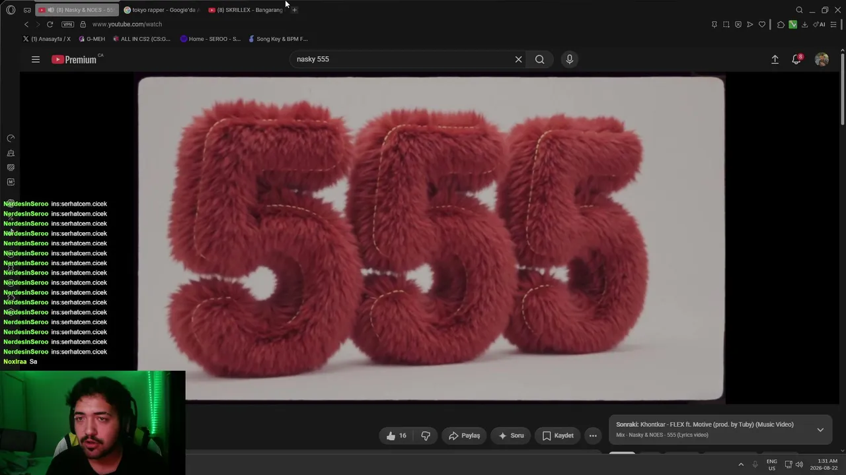Open the AI assistant button

click(820, 24)
